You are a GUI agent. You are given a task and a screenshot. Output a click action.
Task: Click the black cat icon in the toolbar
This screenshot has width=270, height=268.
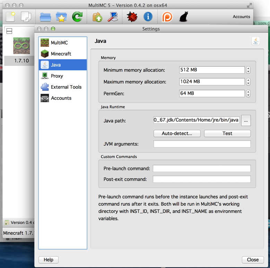[184, 17]
